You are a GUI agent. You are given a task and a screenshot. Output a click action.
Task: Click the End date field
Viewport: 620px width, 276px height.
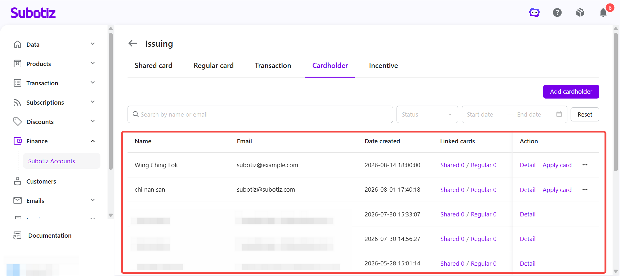point(529,114)
